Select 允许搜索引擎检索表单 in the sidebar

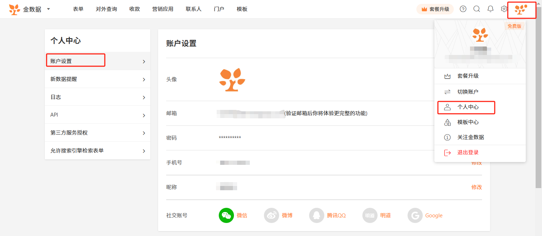98,151
